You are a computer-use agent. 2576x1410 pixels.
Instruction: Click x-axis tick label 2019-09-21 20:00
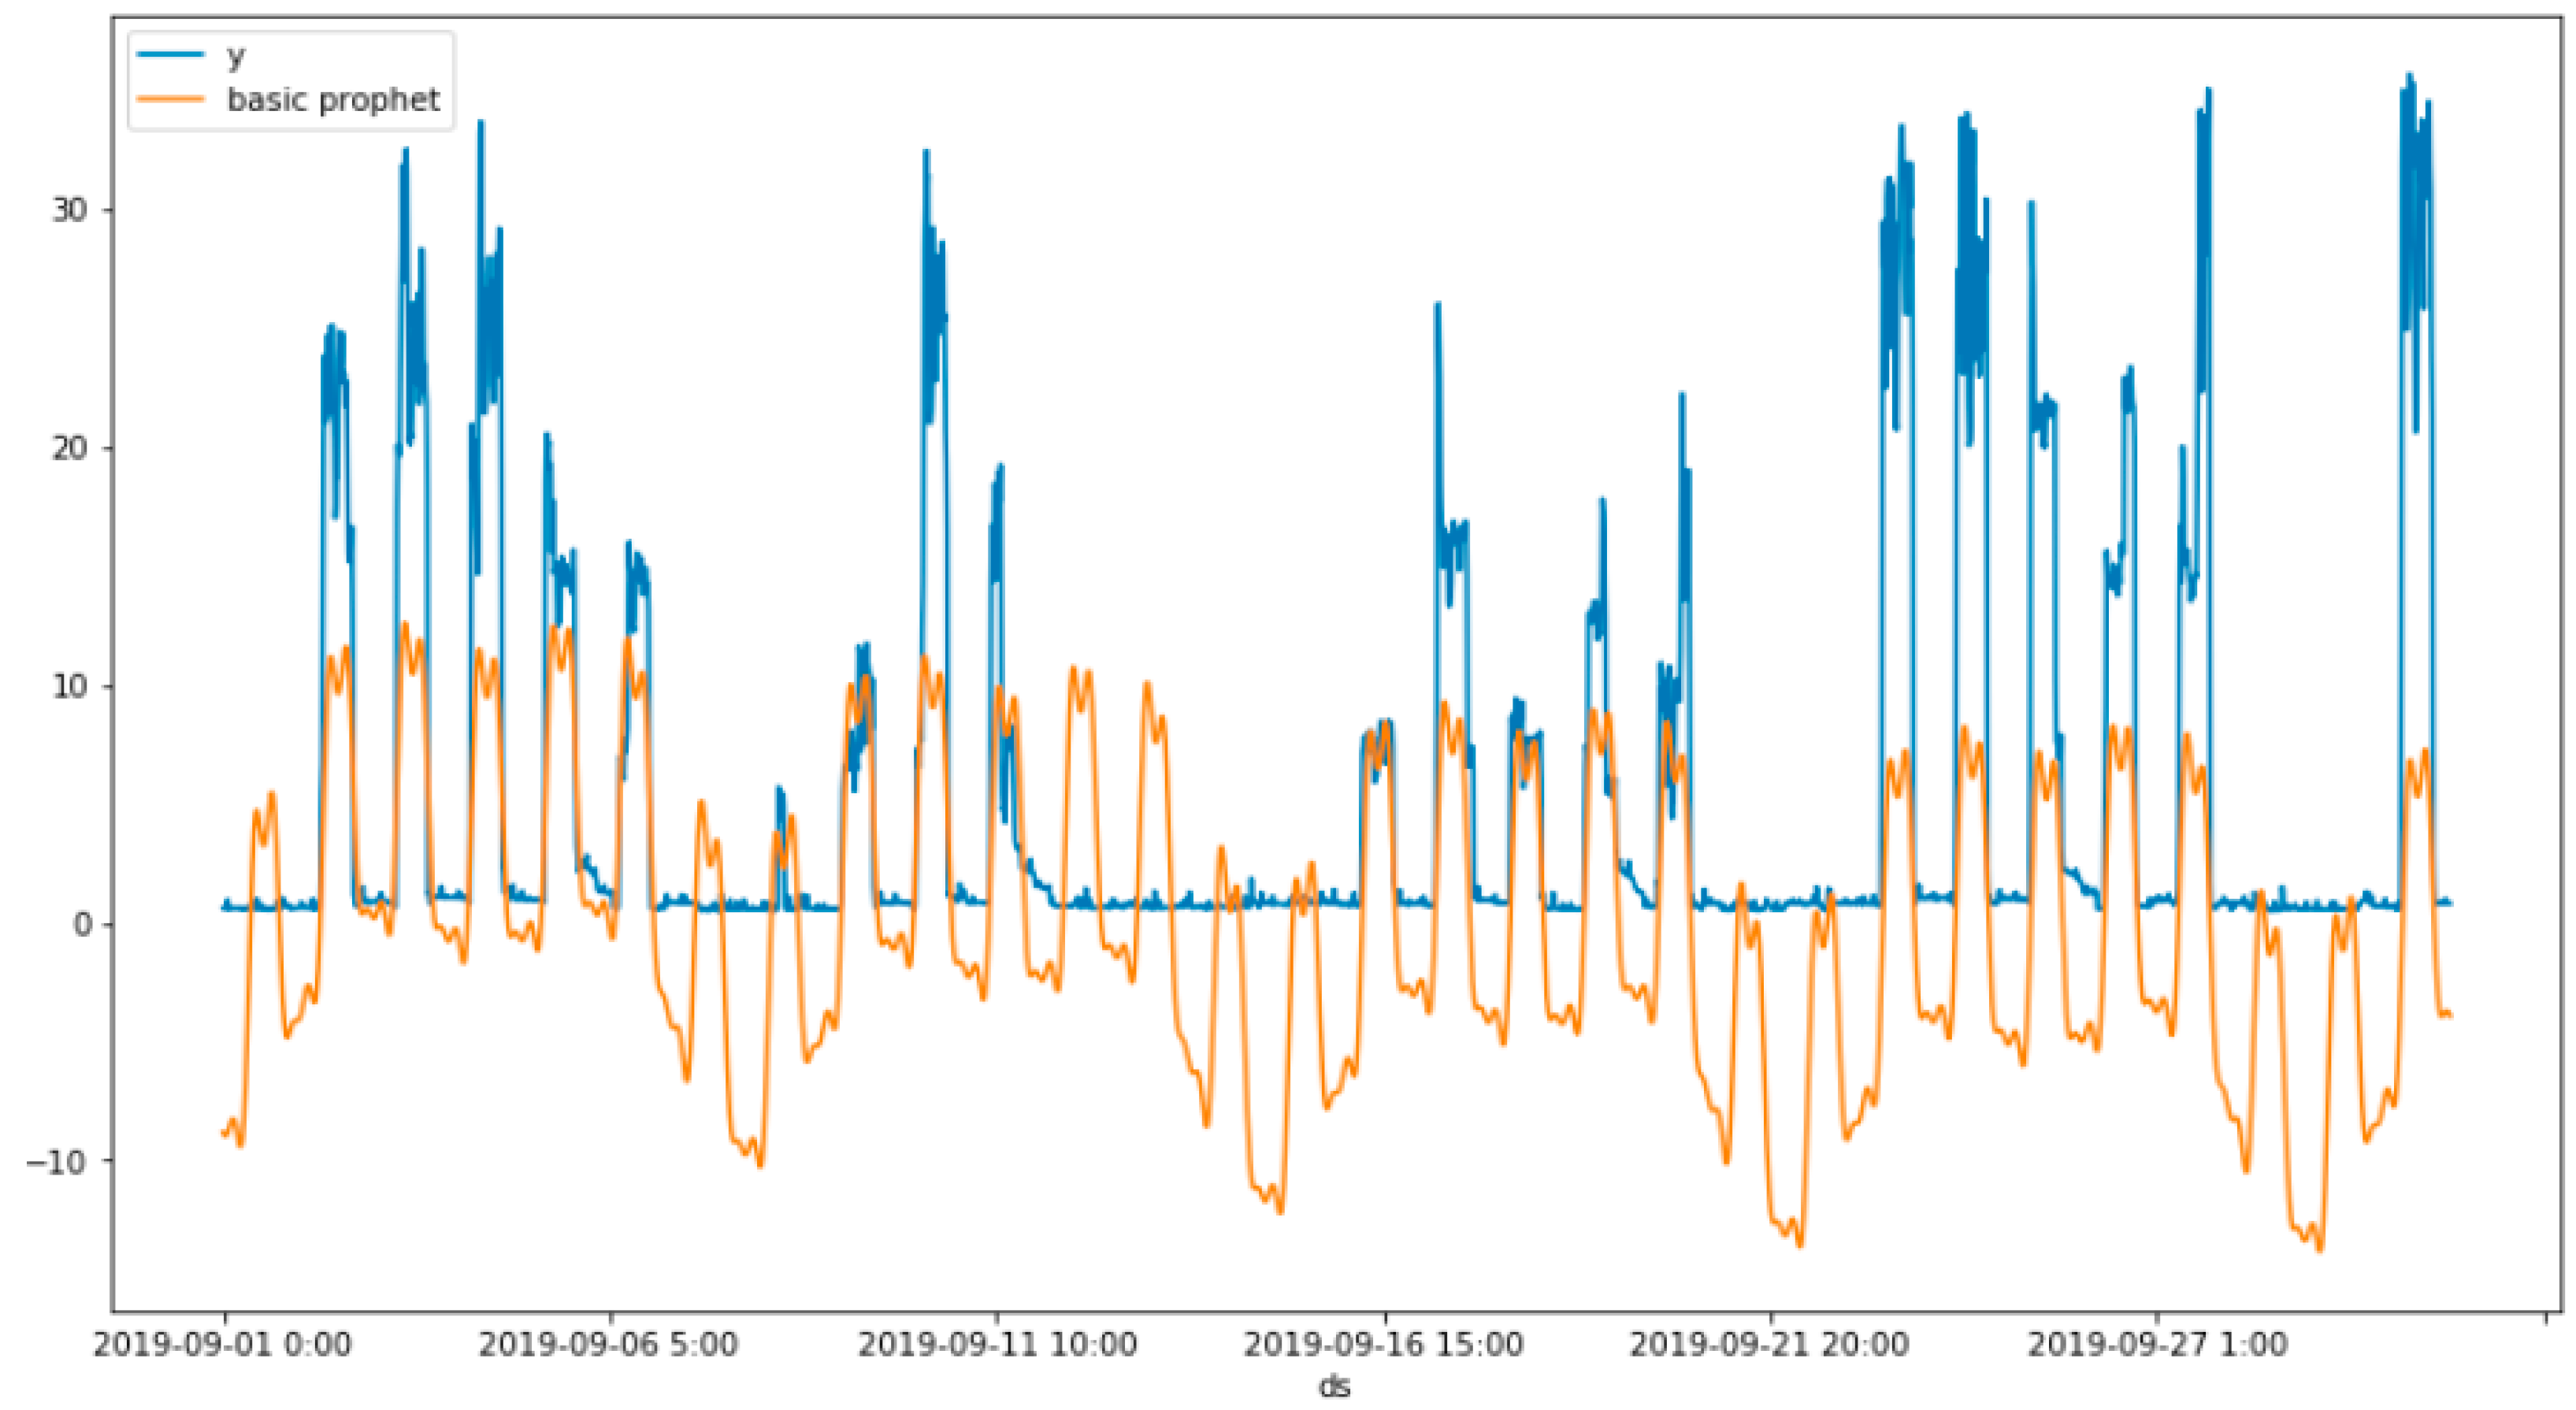(x=1769, y=1344)
